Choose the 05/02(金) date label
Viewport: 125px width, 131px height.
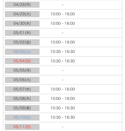tap(22, 42)
